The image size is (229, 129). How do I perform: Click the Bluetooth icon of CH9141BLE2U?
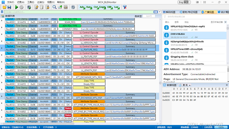(x=167, y=35)
